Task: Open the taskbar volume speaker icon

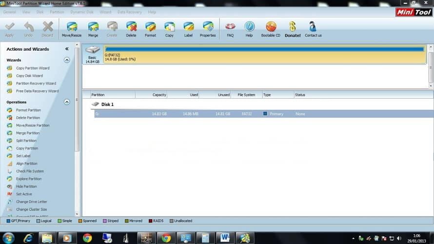Action: [399, 238]
